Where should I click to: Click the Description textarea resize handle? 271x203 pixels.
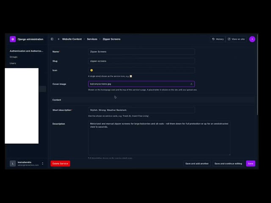coord(230,154)
